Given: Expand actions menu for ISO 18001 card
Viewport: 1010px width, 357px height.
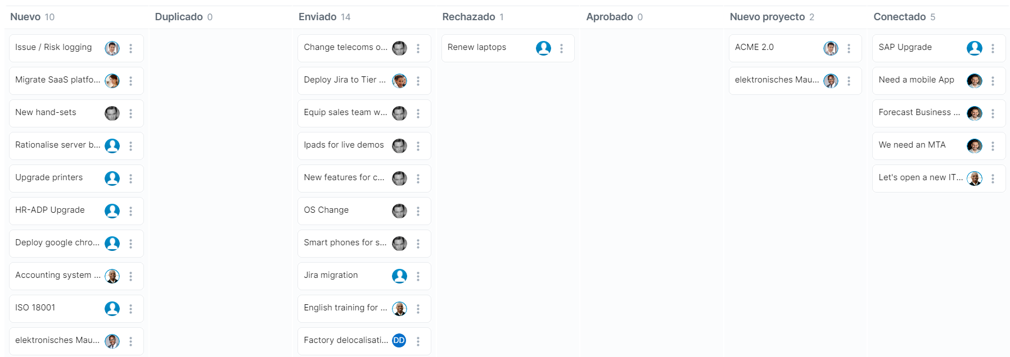Looking at the screenshot, I should point(131,309).
